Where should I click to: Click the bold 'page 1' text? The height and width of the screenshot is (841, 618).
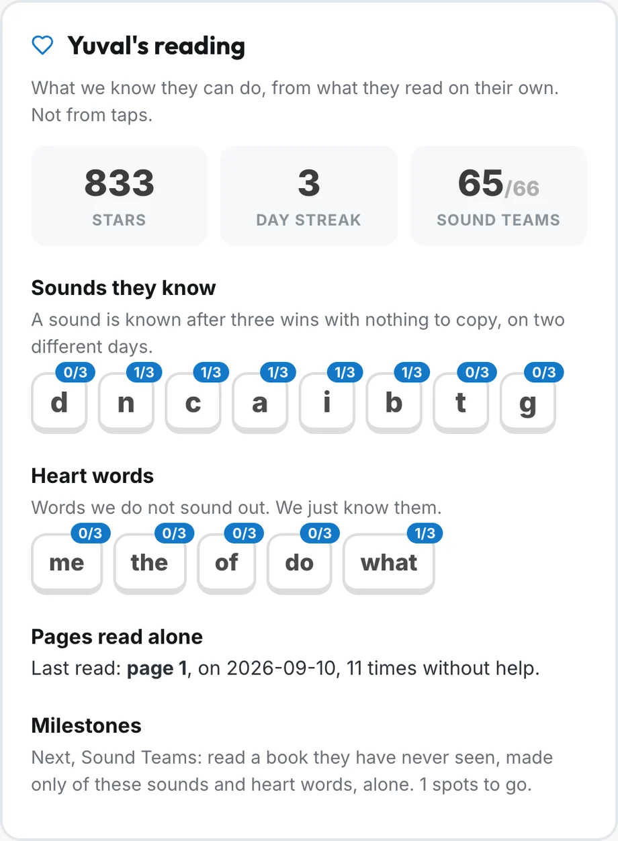coord(157,669)
